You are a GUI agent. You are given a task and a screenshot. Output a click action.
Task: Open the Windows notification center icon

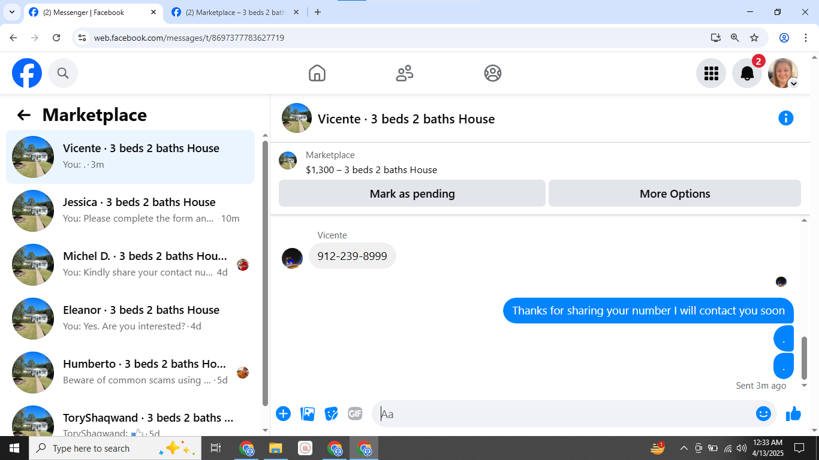799,448
